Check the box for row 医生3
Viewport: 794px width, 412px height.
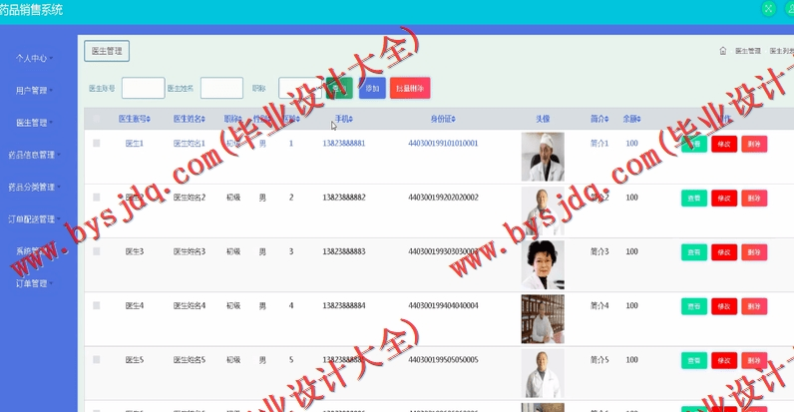[96, 251]
